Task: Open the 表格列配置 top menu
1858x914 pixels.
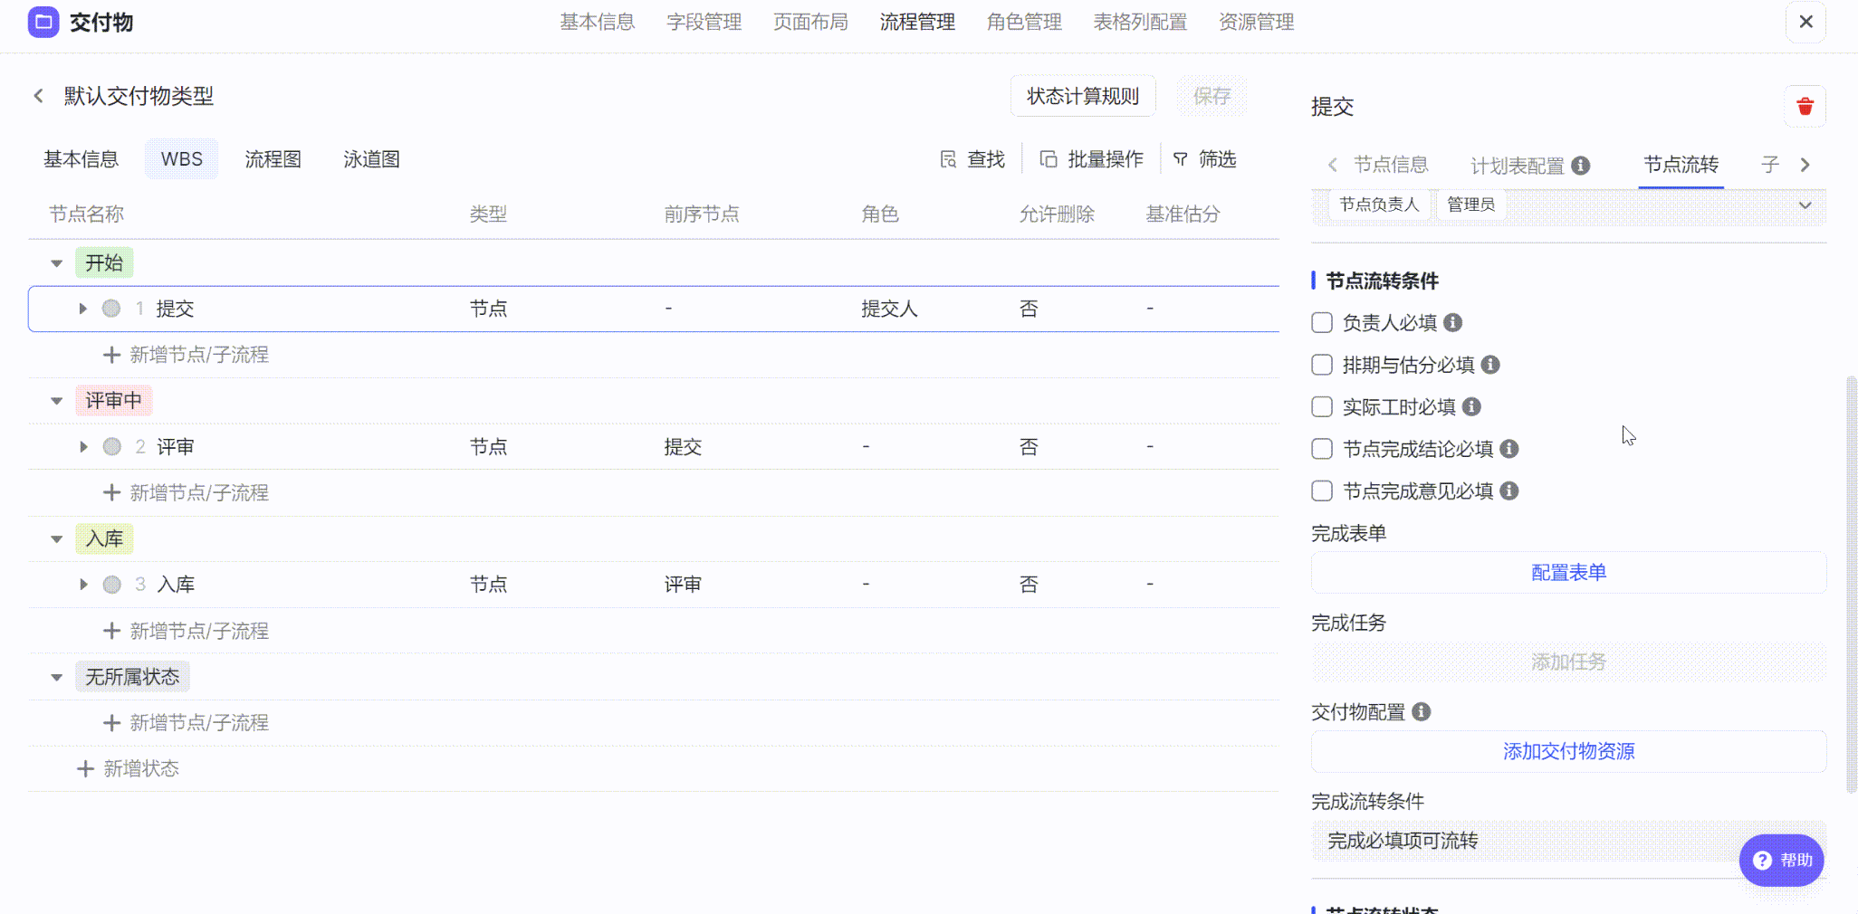Action: point(1140,22)
